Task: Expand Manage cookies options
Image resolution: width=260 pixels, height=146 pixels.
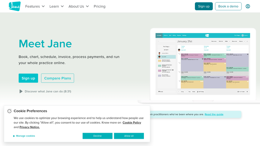Action: pyautogui.click(x=24, y=136)
